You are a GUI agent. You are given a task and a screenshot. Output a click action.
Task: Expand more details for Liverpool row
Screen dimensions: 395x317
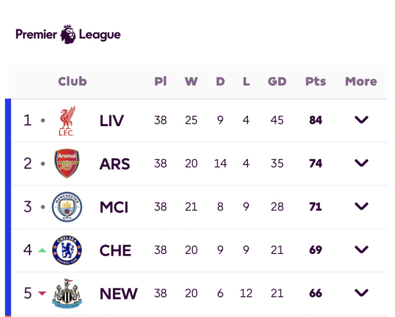pos(362,120)
